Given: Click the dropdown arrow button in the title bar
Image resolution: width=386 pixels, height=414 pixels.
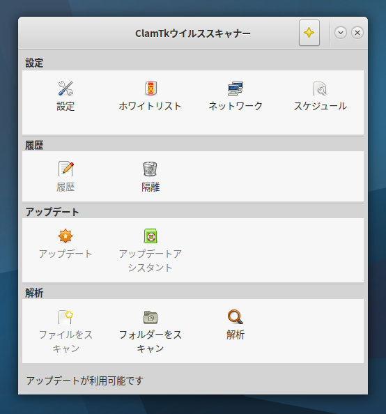Looking at the screenshot, I should point(341,33).
